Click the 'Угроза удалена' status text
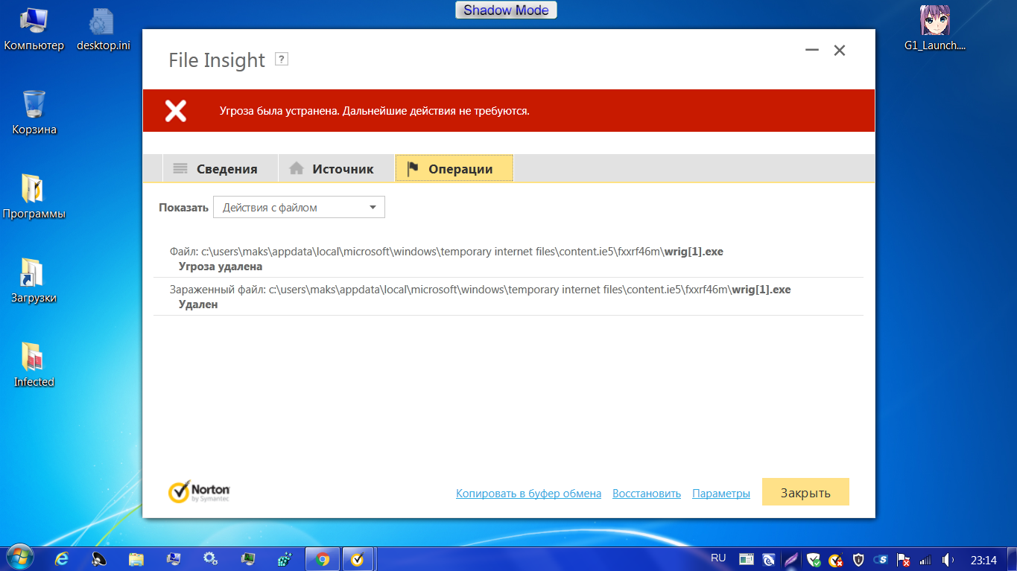This screenshot has width=1017, height=571. click(x=221, y=267)
